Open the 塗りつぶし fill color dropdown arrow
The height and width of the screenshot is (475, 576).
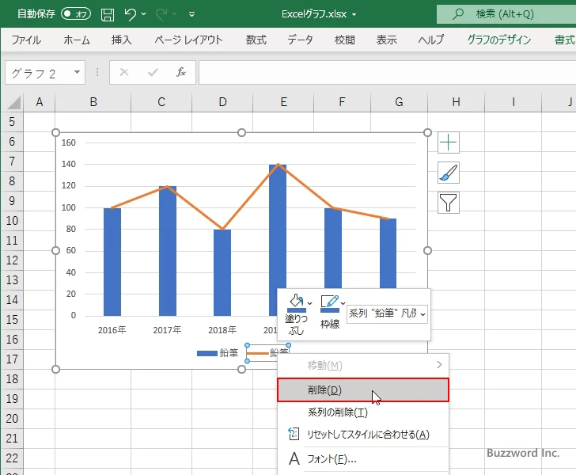[309, 303]
